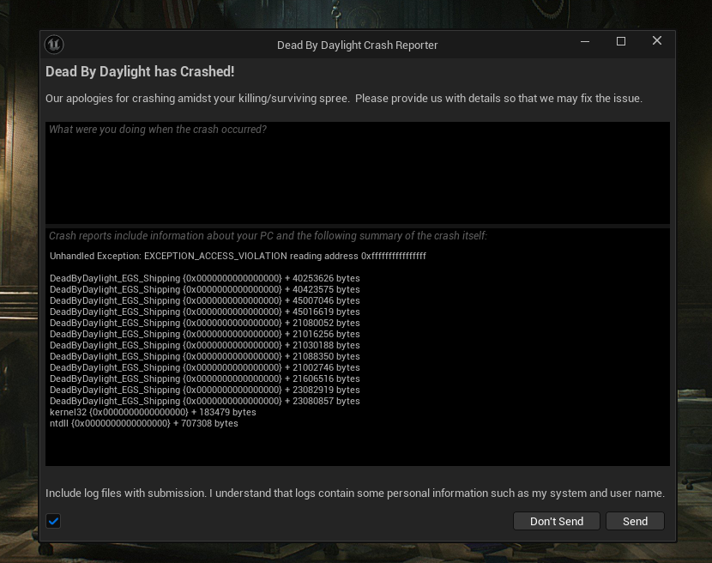Click the 'Include log files with submission' label
Image resolution: width=712 pixels, height=563 pixels.
(354, 493)
